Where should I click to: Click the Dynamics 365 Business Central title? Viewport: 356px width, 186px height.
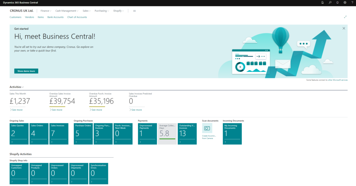click(x=21, y=2)
